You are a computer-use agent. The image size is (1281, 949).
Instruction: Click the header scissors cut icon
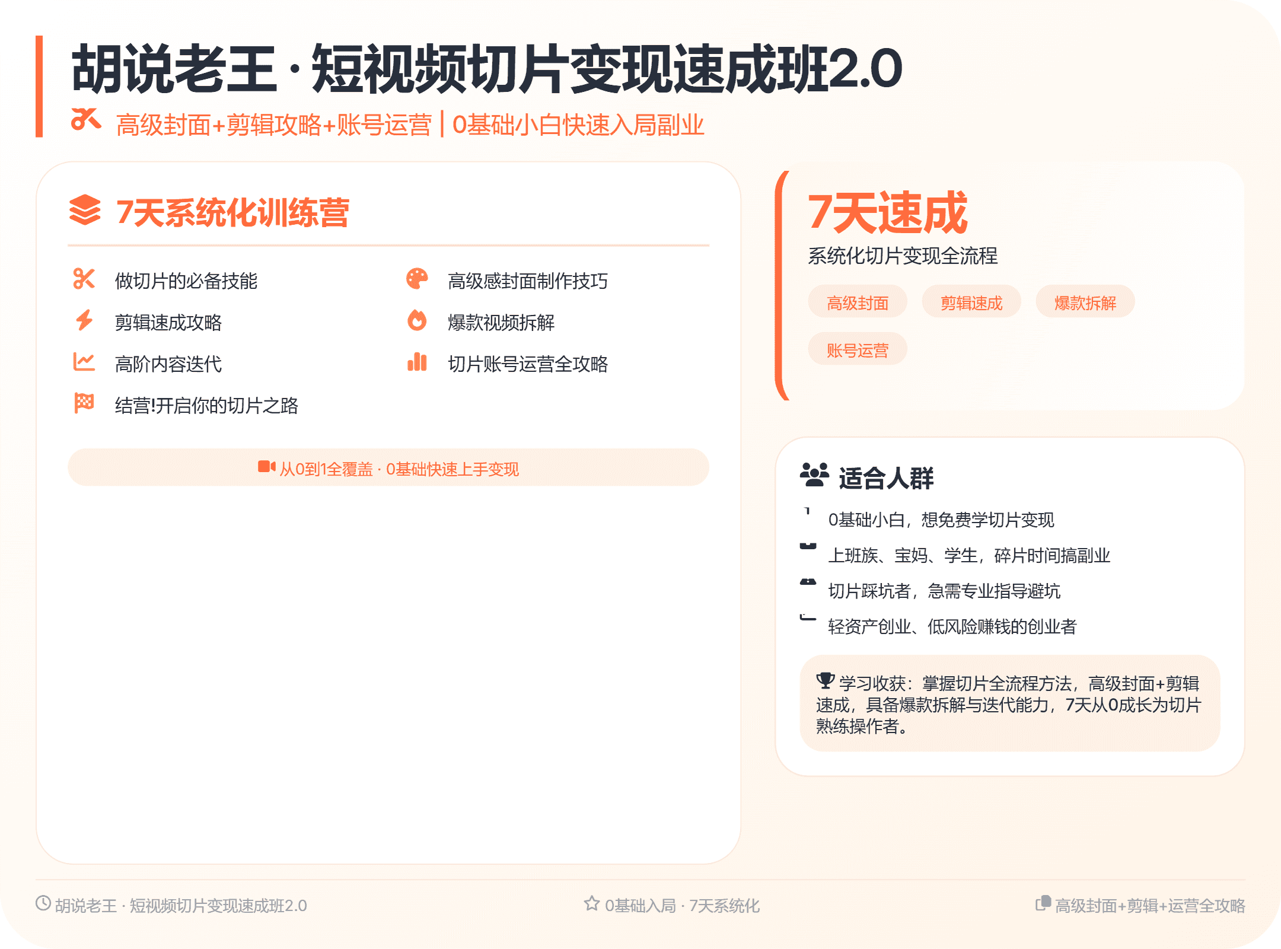click(85, 119)
